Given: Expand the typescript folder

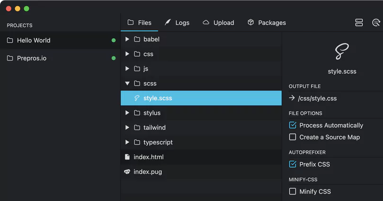Looking at the screenshot, I should (127, 142).
